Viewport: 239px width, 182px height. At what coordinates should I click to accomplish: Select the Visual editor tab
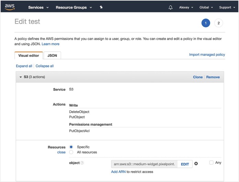tap(29, 55)
